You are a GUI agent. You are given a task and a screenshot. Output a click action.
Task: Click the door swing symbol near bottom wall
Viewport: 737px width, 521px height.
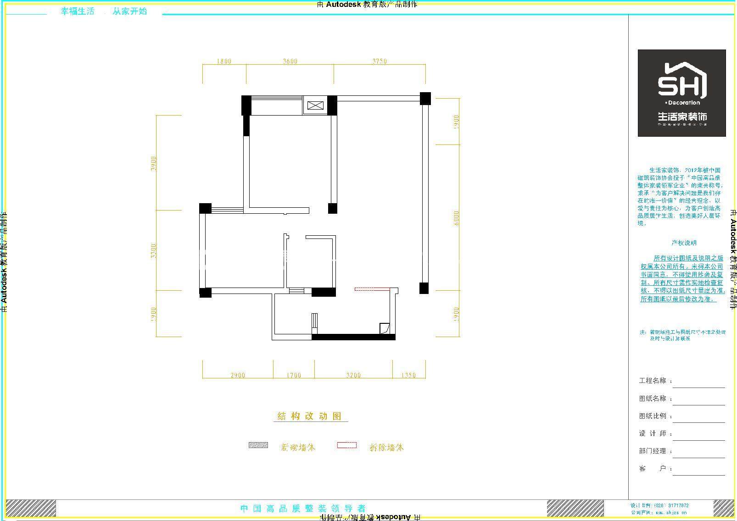pos(385,328)
